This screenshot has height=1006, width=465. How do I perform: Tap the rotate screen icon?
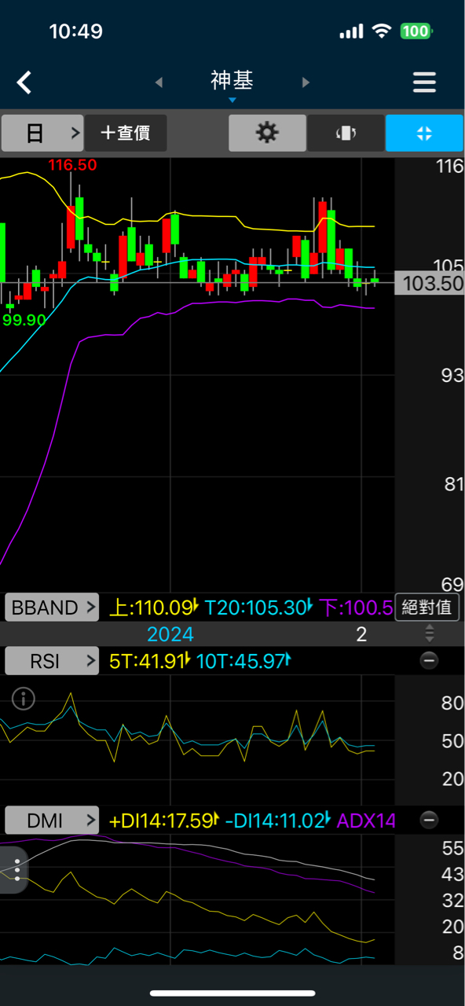(x=346, y=133)
